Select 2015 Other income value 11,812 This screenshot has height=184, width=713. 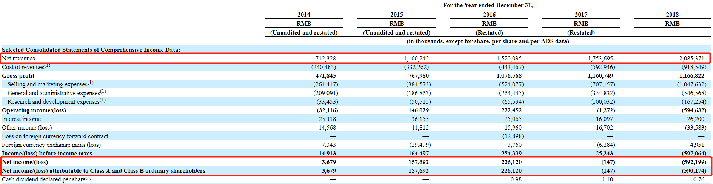(x=420, y=128)
